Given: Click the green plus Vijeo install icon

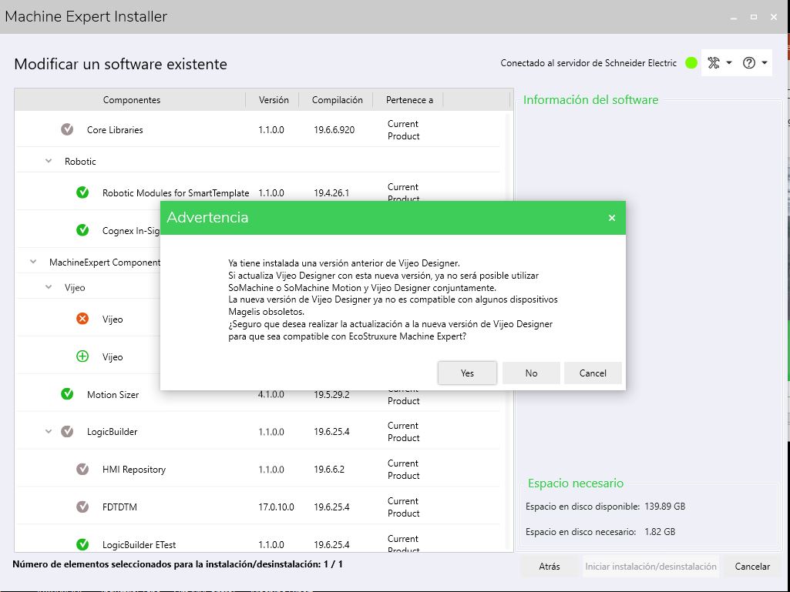Looking at the screenshot, I should click(82, 356).
